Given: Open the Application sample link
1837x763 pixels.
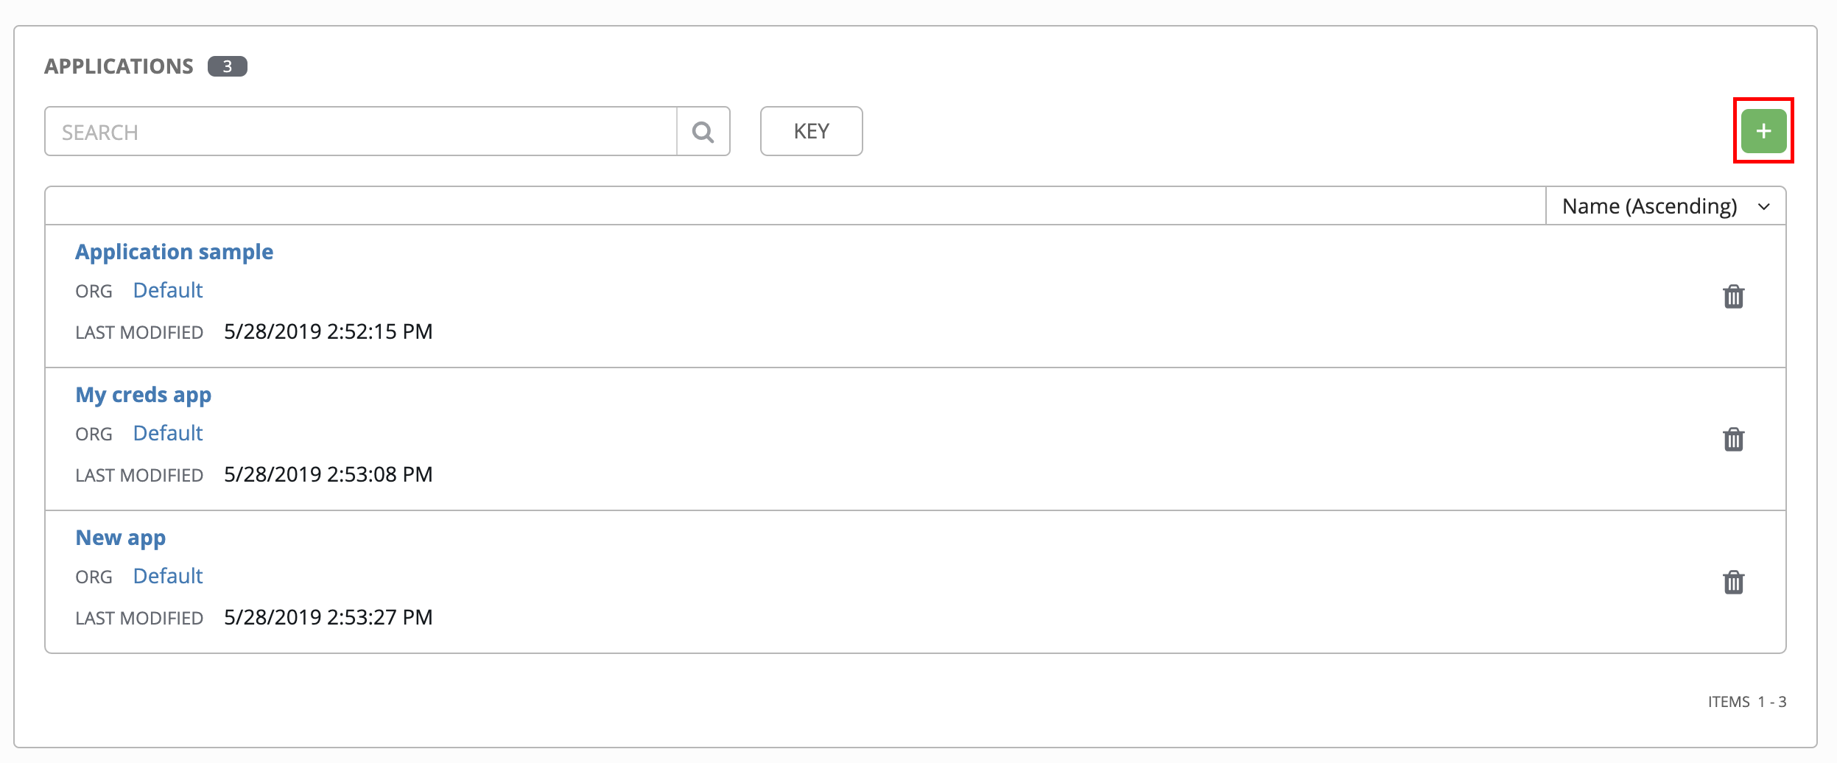Looking at the screenshot, I should point(174,252).
